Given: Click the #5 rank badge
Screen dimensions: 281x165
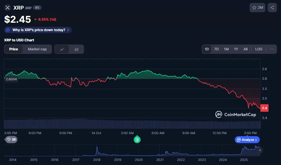Looking at the screenshot, I should (x=37, y=8).
